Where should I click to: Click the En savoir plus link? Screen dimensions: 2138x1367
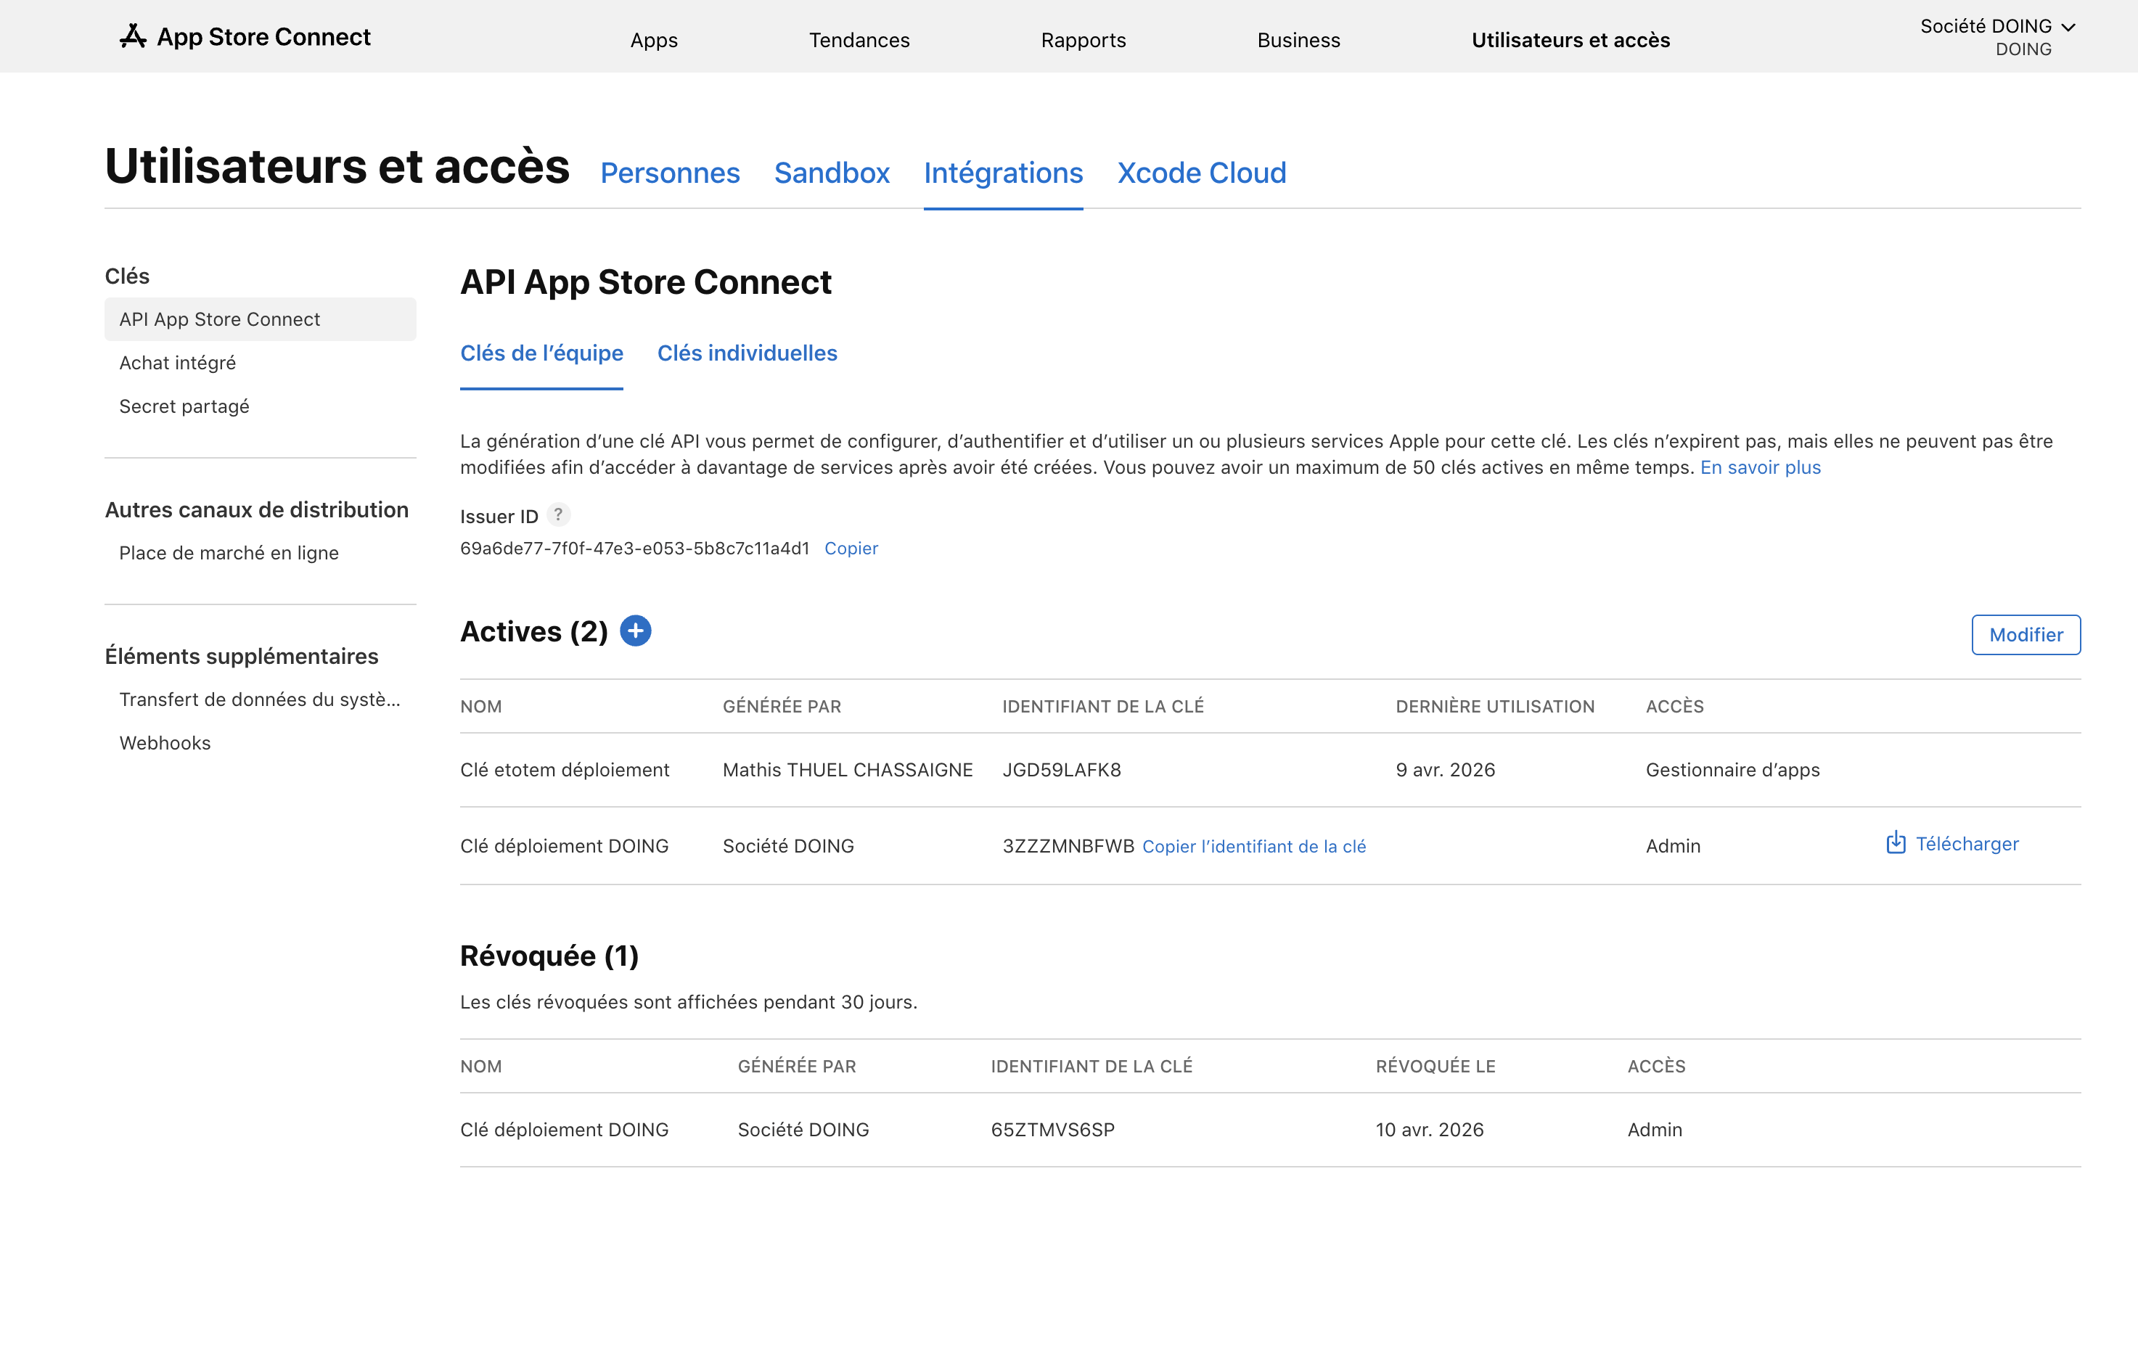tap(1760, 467)
